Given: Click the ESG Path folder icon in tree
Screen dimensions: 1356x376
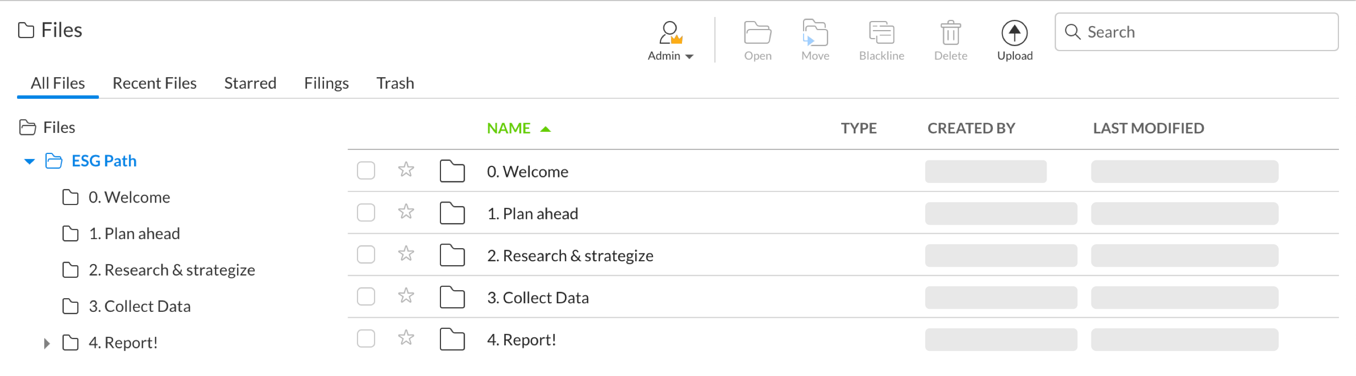Looking at the screenshot, I should [54, 161].
